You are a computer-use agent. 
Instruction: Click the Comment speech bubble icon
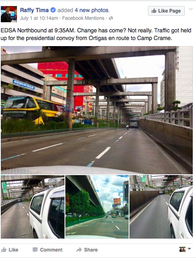[35, 250]
